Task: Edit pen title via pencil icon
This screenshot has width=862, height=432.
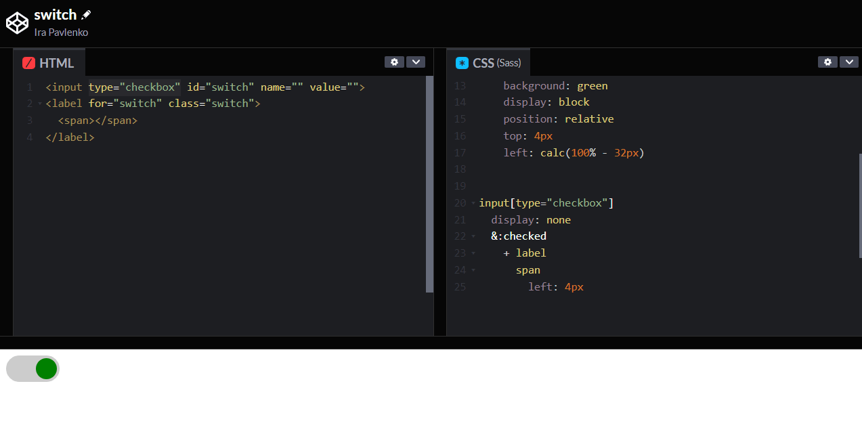Action: 86,15
